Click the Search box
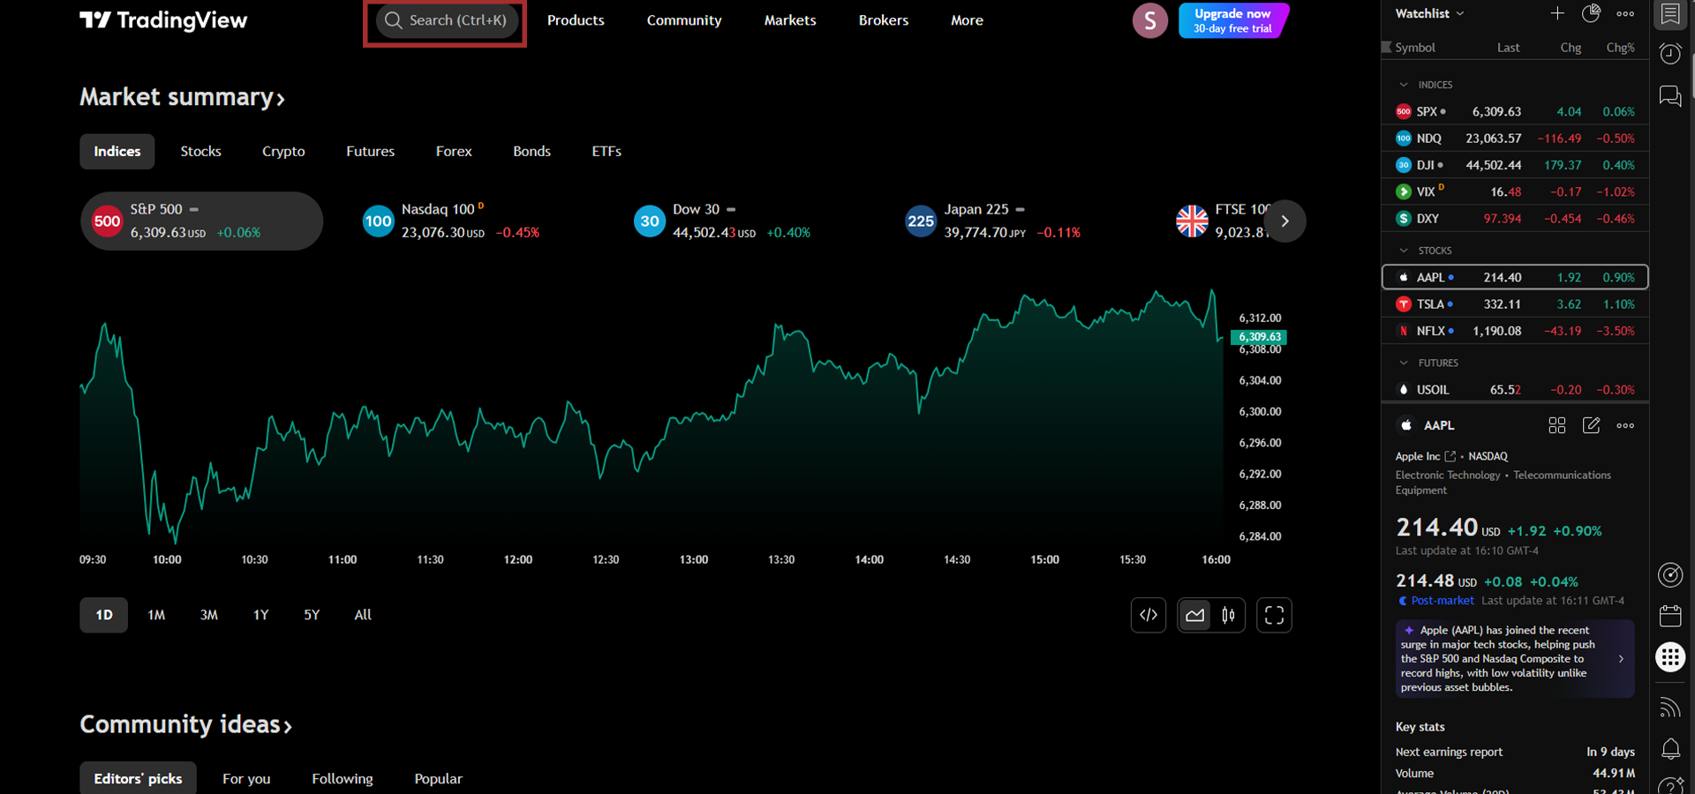Screen dimensions: 1695x794 [446, 20]
